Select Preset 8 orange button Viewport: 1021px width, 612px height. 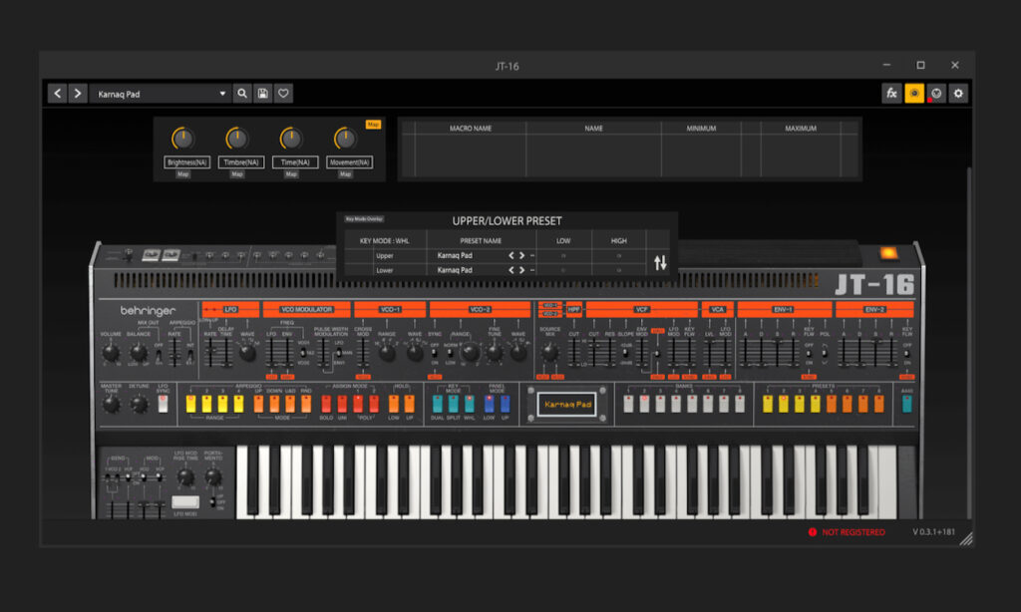click(x=879, y=404)
